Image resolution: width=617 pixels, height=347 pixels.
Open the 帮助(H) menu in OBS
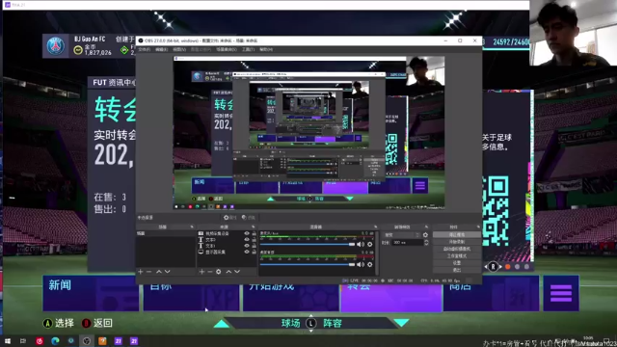point(266,49)
